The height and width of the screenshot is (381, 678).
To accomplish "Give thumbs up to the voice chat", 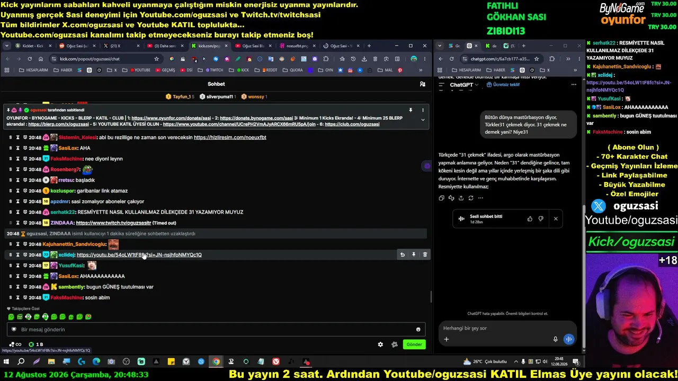I will point(530,219).
